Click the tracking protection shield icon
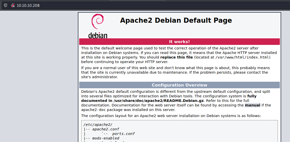The image size is (290, 142). pyautogui.click(x=6, y=5)
